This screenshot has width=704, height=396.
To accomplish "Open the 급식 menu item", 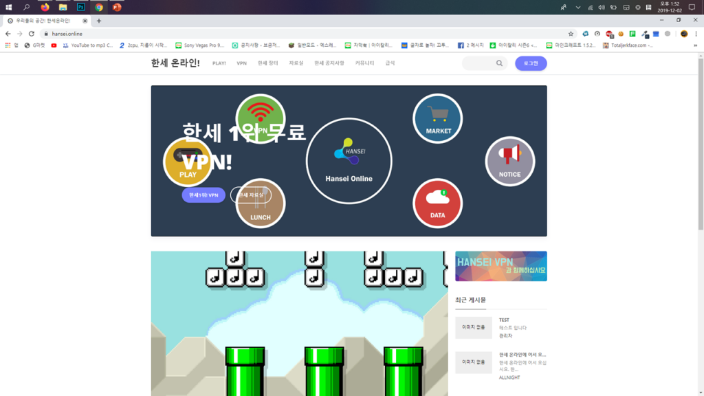I will 390,63.
